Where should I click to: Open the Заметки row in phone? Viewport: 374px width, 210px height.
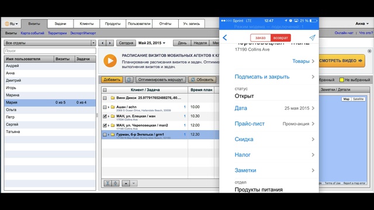click(x=275, y=170)
